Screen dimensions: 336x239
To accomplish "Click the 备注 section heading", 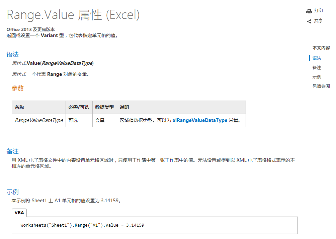I will pyautogui.click(x=12, y=151).
